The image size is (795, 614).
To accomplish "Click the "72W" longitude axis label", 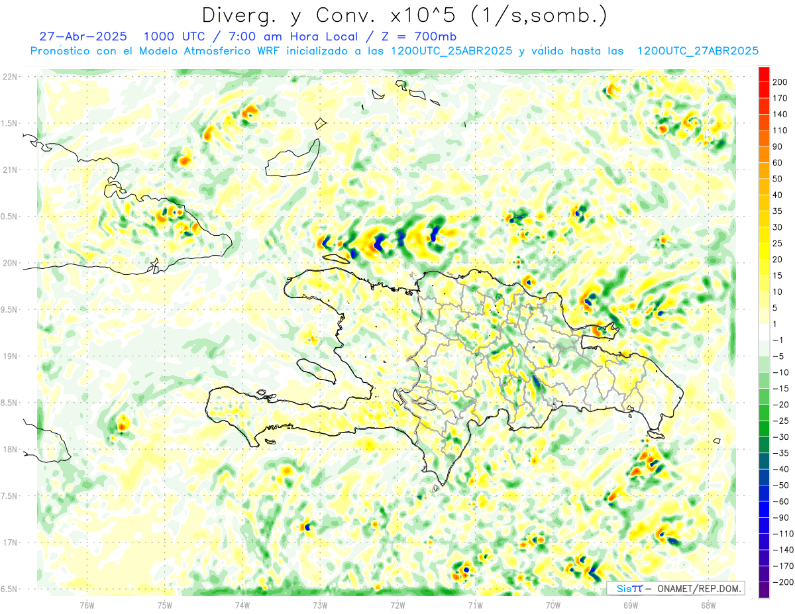I will [x=397, y=605].
